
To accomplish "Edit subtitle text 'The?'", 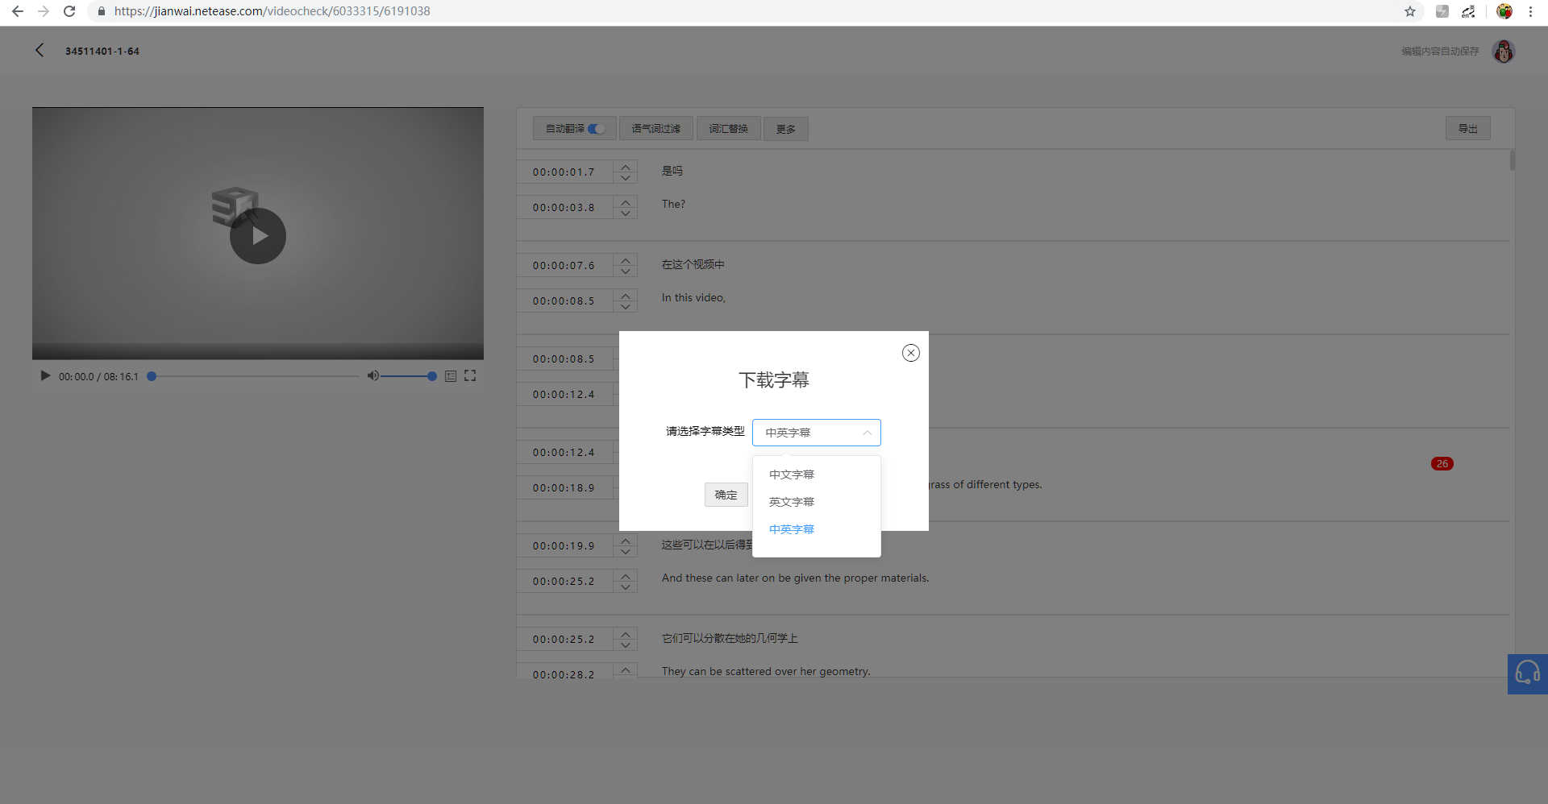I will 674,204.
